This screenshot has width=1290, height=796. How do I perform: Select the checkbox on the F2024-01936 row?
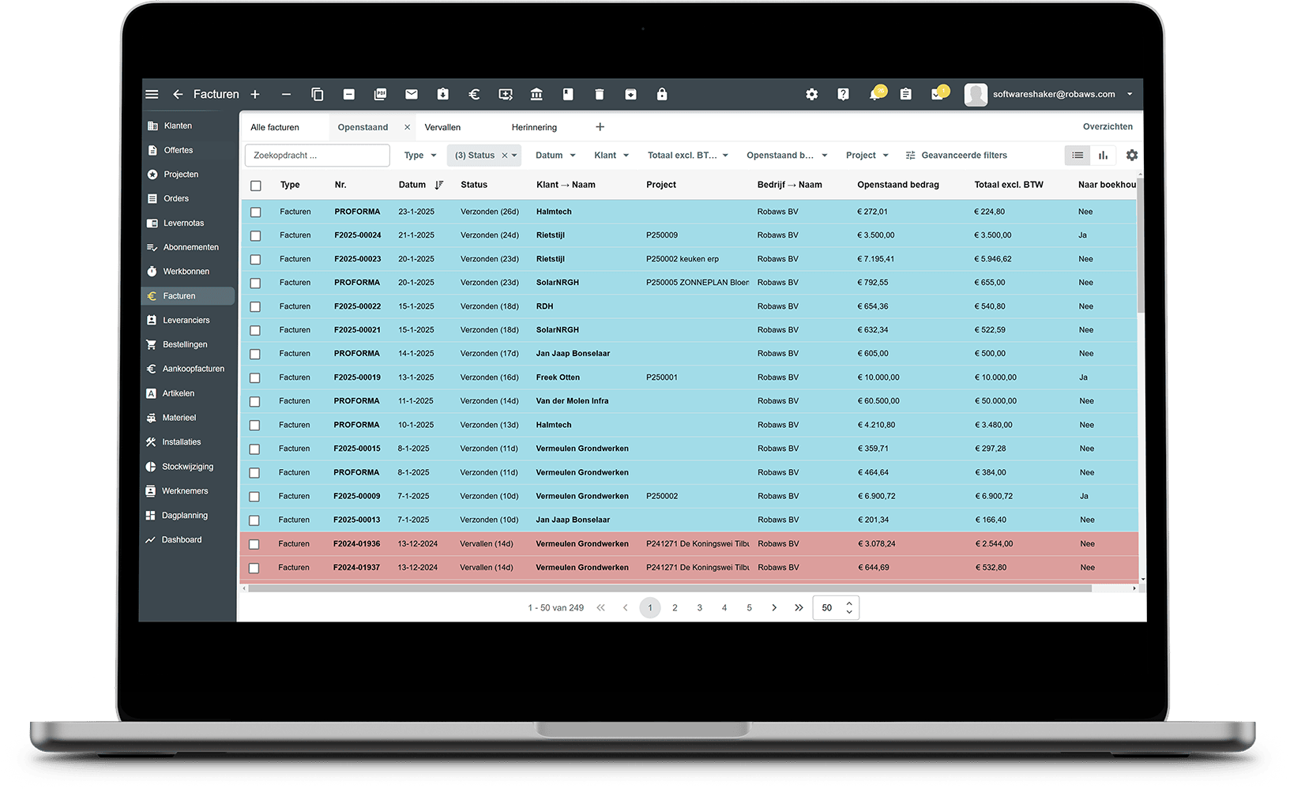coord(254,543)
